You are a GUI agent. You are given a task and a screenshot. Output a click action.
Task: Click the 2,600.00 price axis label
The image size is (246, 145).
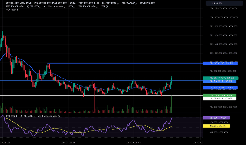(224, 35)
